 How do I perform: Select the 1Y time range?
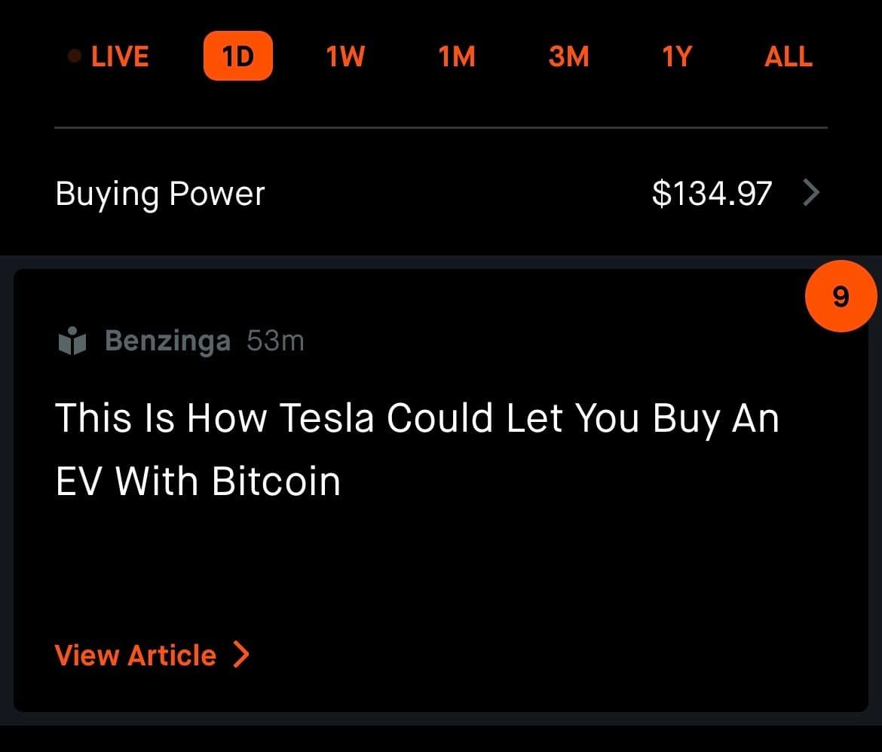coord(676,57)
